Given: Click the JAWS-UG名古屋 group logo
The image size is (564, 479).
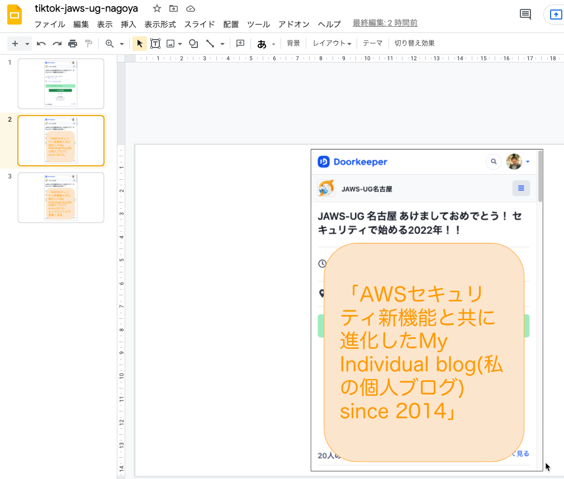Looking at the screenshot, I should coord(326,188).
